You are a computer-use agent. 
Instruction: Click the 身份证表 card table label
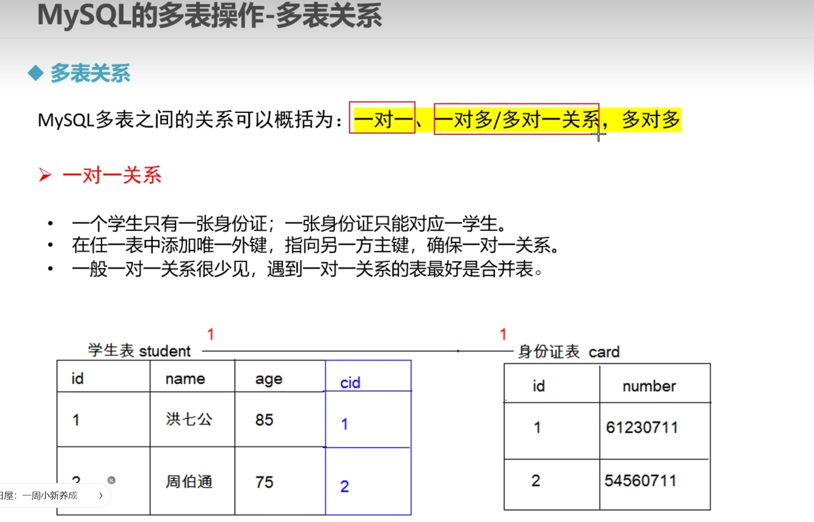(568, 352)
